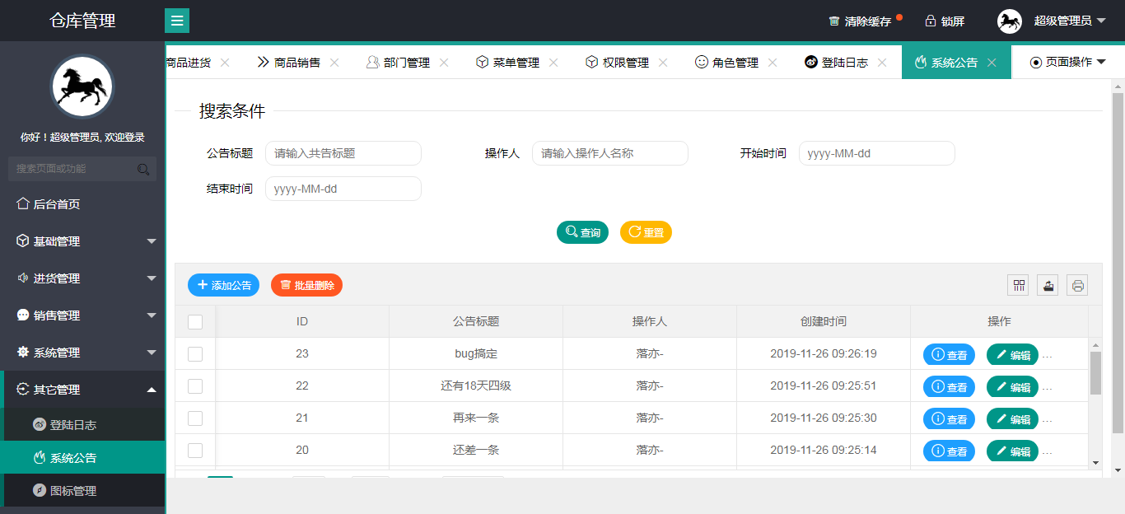Click the table print icon
The height and width of the screenshot is (514, 1125).
click(1077, 285)
